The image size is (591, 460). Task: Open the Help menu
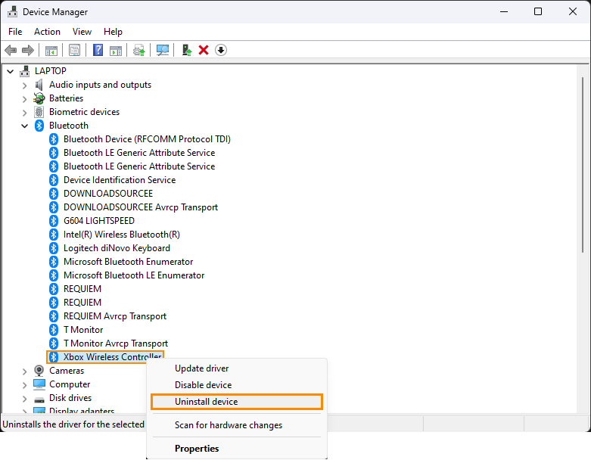113,32
